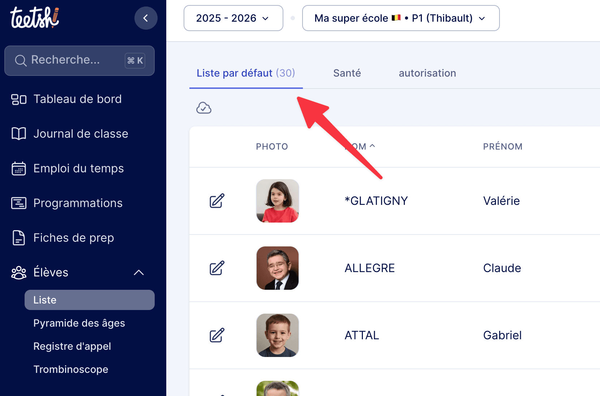Open Tableau de bord from the sidebar

pyautogui.click(x=77, y=99)
